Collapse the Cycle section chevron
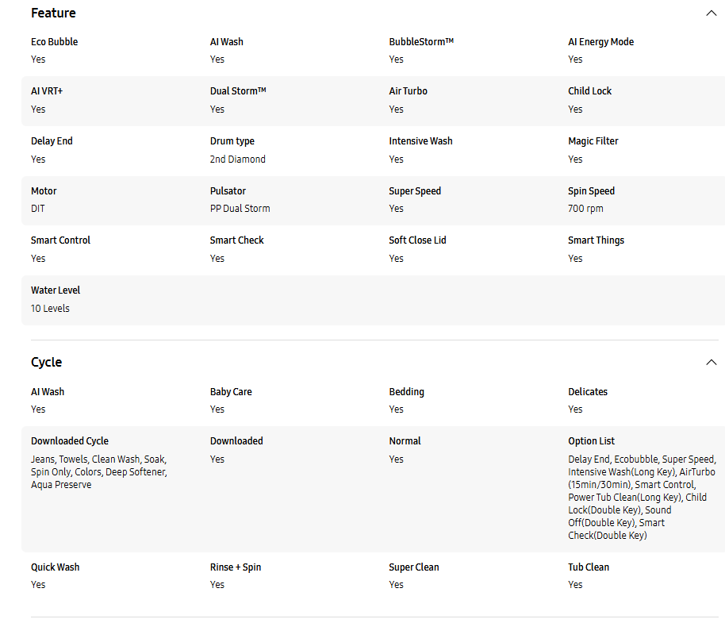This screenshot has height=619, width=725. [711, 362]
